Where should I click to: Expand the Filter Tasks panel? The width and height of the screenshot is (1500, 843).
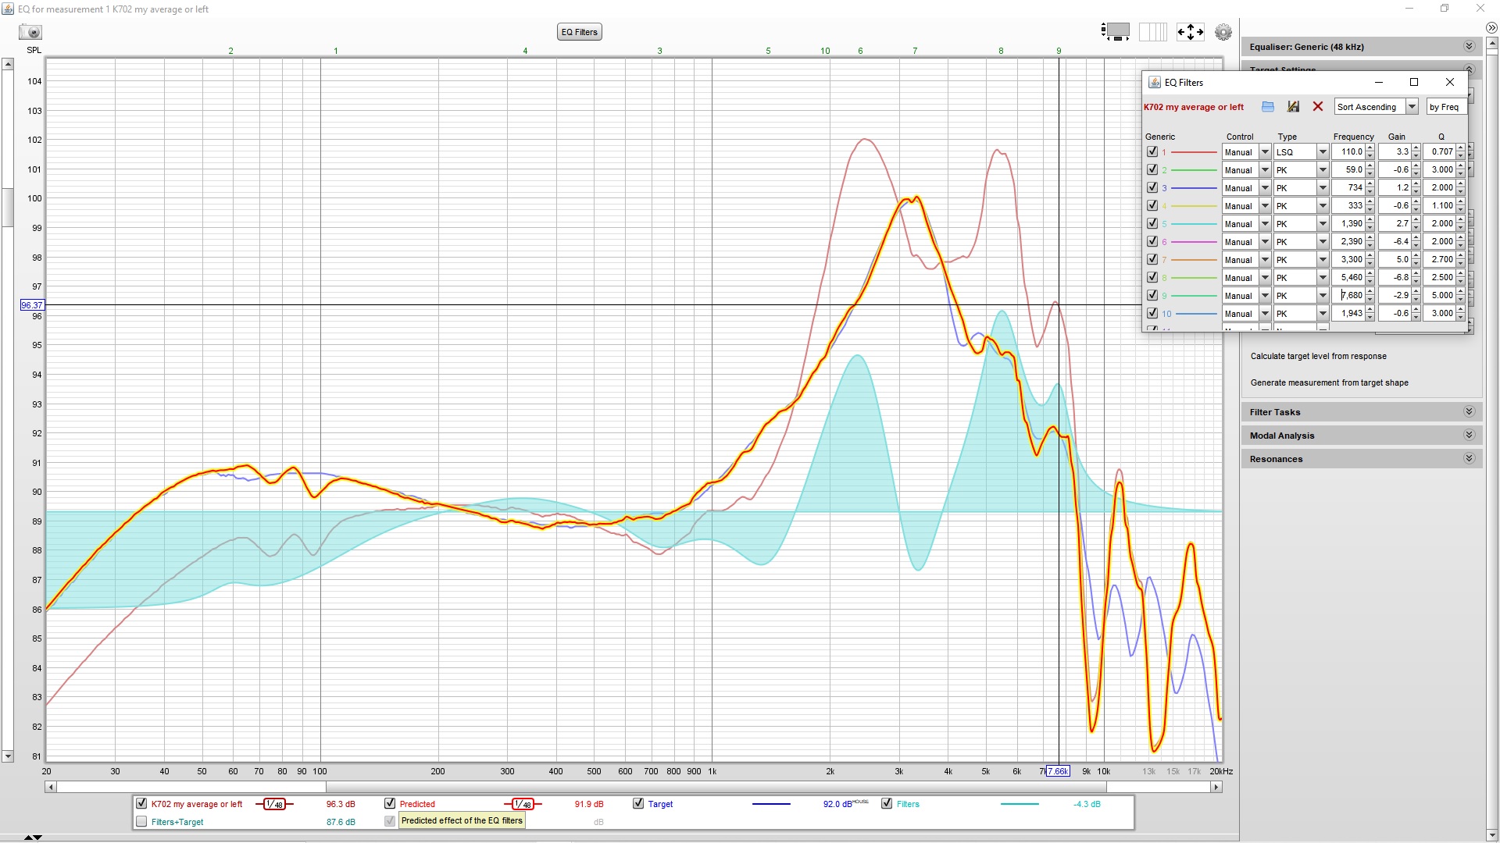[1469, 412]
